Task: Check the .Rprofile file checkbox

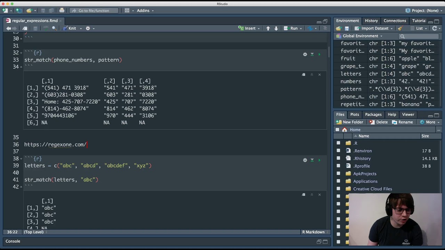Action: click(x=338, y=166)
